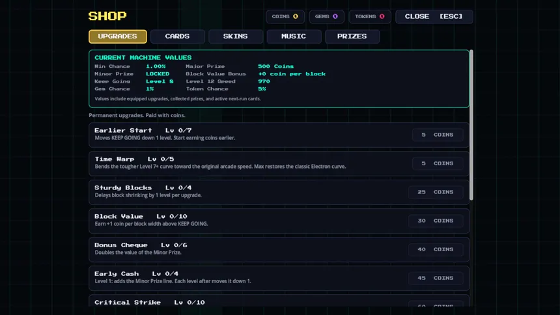This screenshot has height=315, width=560.
Task: Buy Earlier Start for 5 coins
Action: [438, 135]
